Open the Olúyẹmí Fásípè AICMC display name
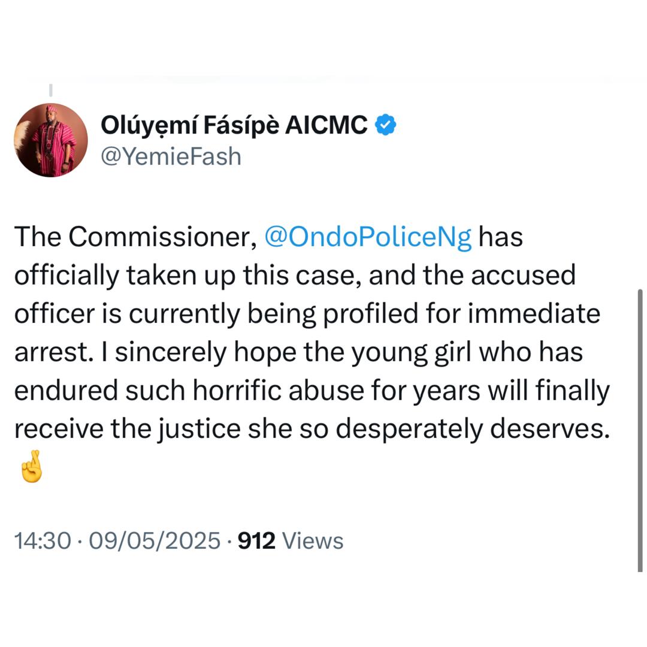 (234, 125)
